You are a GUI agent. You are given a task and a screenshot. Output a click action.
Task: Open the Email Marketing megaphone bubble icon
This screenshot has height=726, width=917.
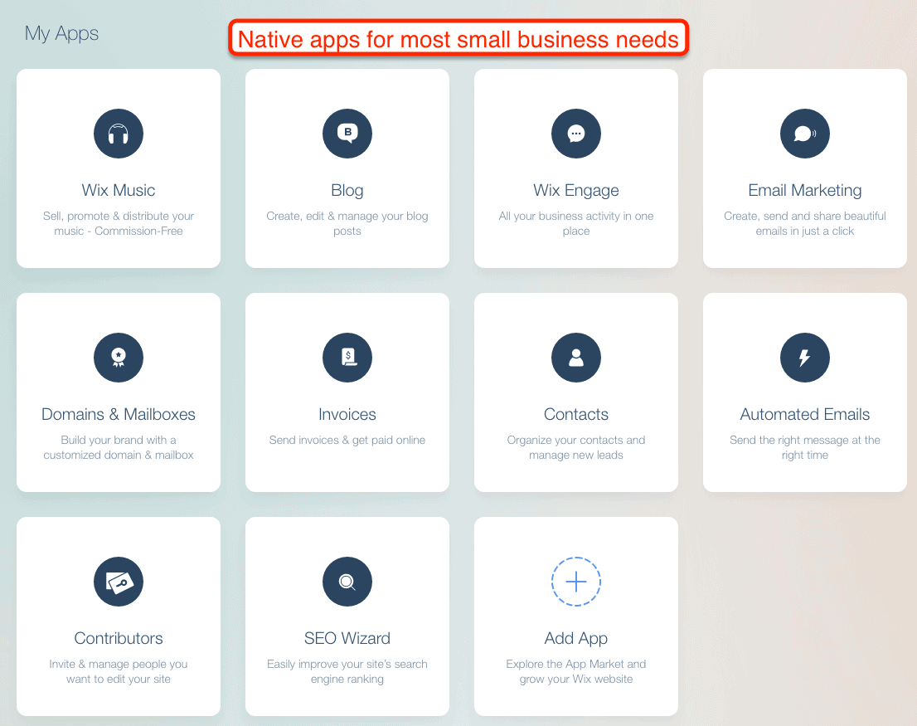[805, 134]
